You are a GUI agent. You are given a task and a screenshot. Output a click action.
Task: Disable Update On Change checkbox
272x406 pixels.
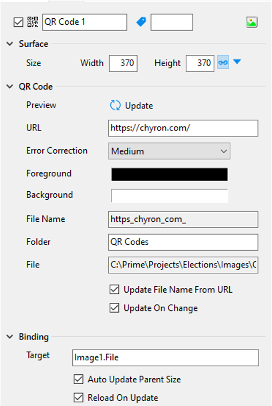pyautogui.click(x=115, y=308)
